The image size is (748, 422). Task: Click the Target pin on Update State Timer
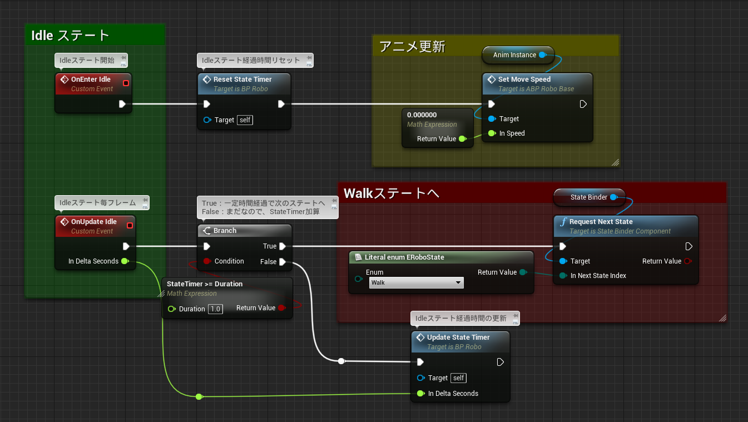(420, 378)
